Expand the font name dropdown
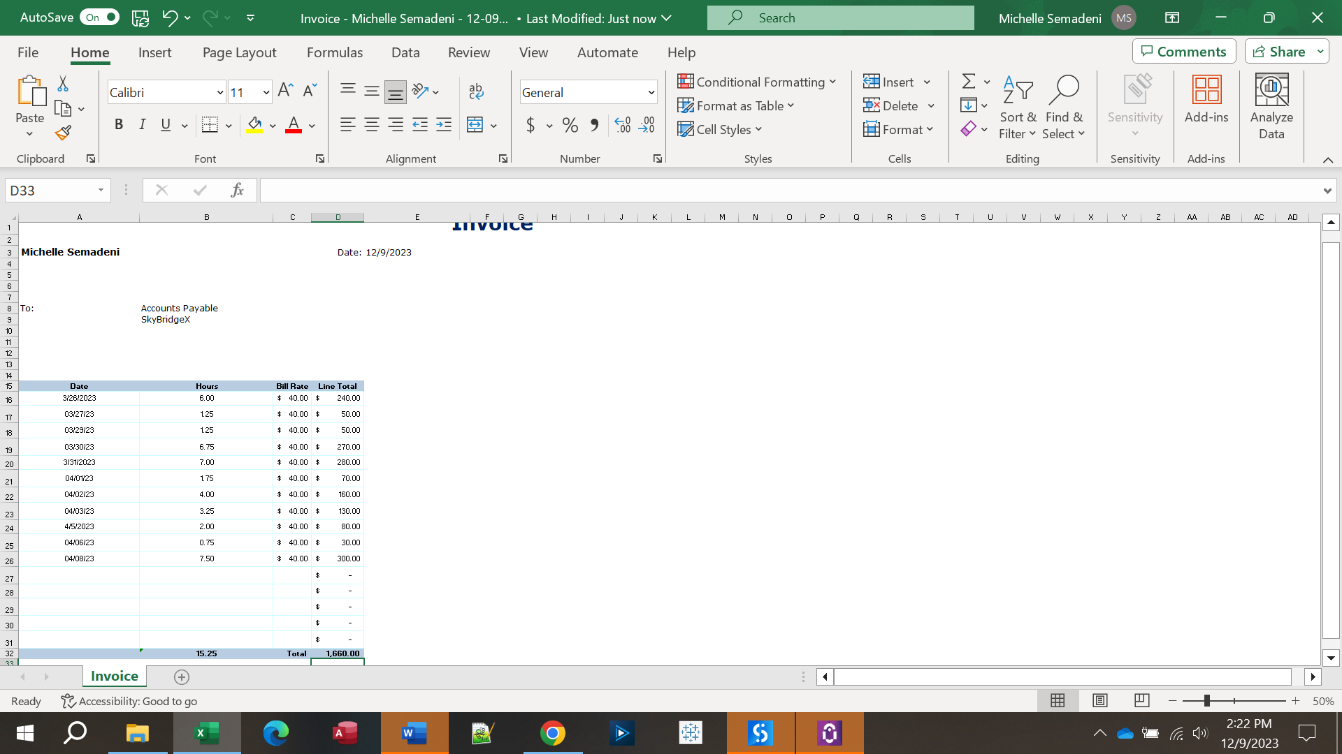This screenshot has width=1342, height=754. point(219,92)
